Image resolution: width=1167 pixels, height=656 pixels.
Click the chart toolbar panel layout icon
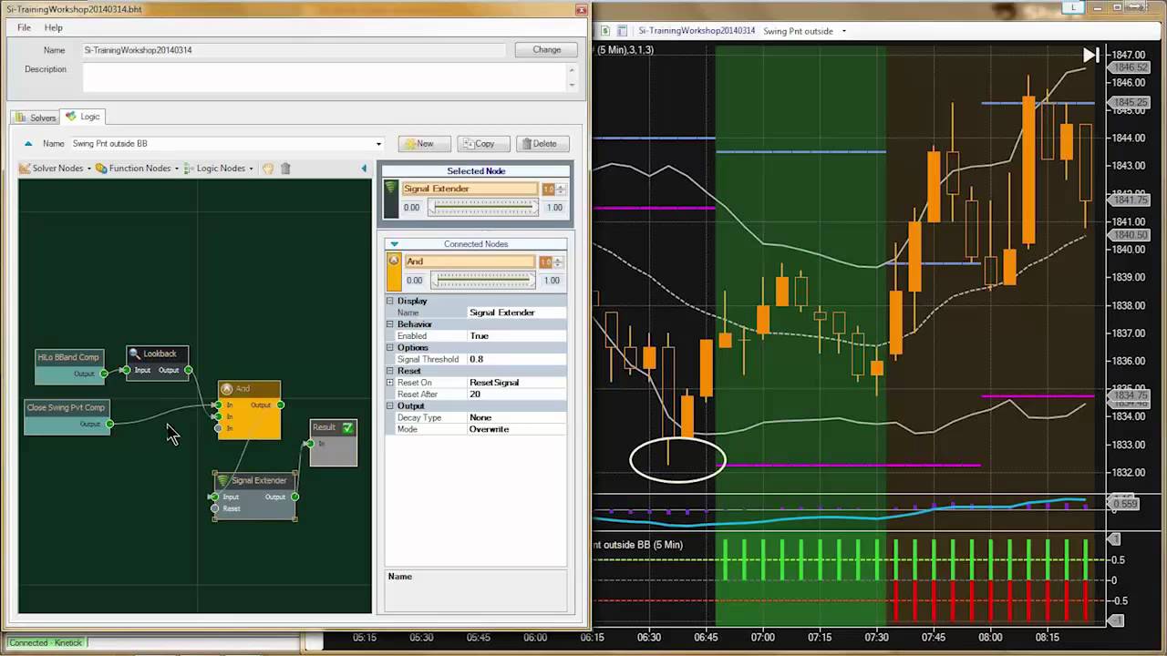click(623, 30)
